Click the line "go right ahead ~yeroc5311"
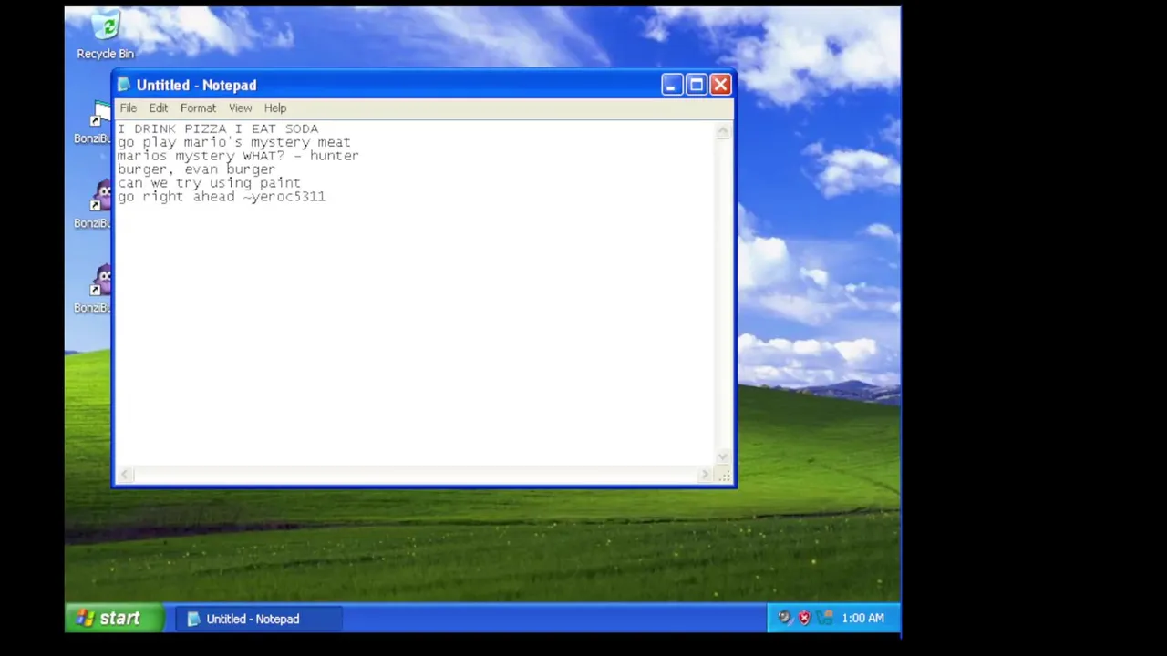Image resolution: width=1167 pixels, height=656 pixels. (222, 197)
